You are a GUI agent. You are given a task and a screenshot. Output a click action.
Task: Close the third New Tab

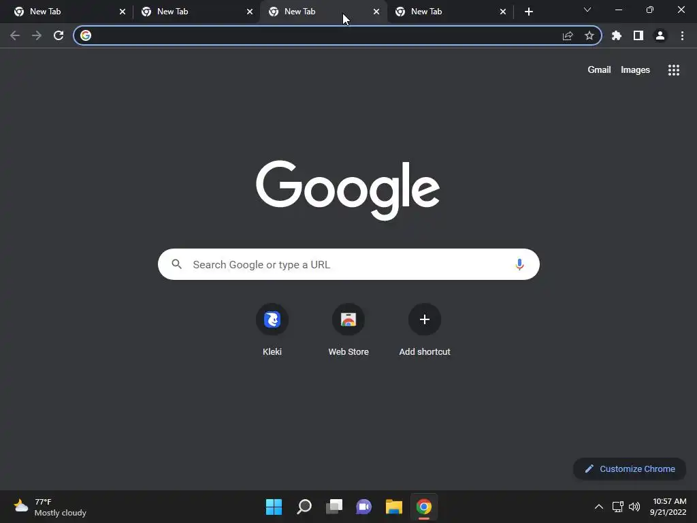376,12
